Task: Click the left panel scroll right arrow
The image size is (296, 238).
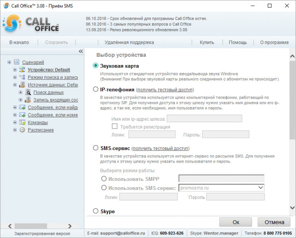Action: pos(70,226)
